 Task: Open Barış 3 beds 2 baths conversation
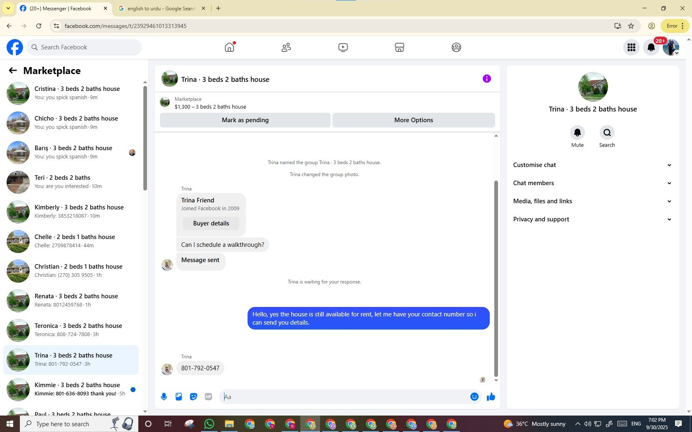[71, 152]
